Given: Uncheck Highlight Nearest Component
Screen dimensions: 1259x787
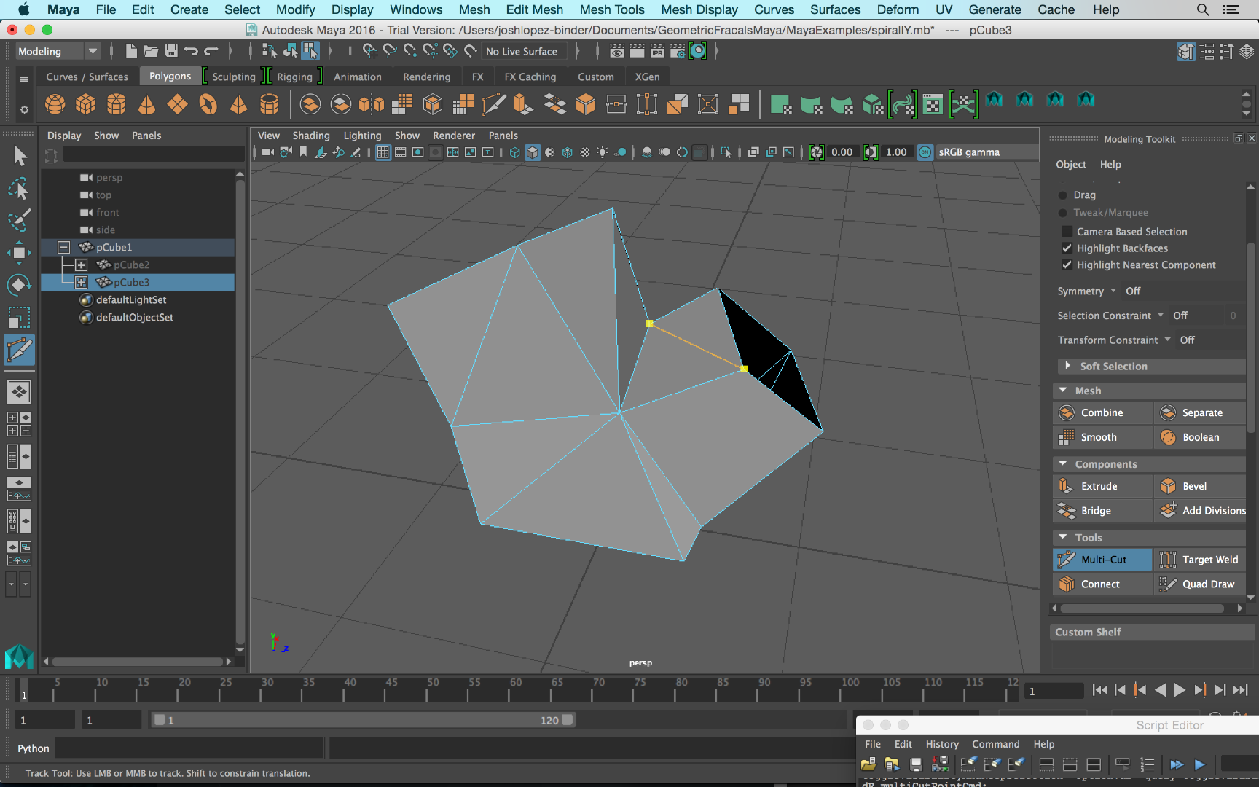Looking at the screenshot, I should click(1067, 265).
